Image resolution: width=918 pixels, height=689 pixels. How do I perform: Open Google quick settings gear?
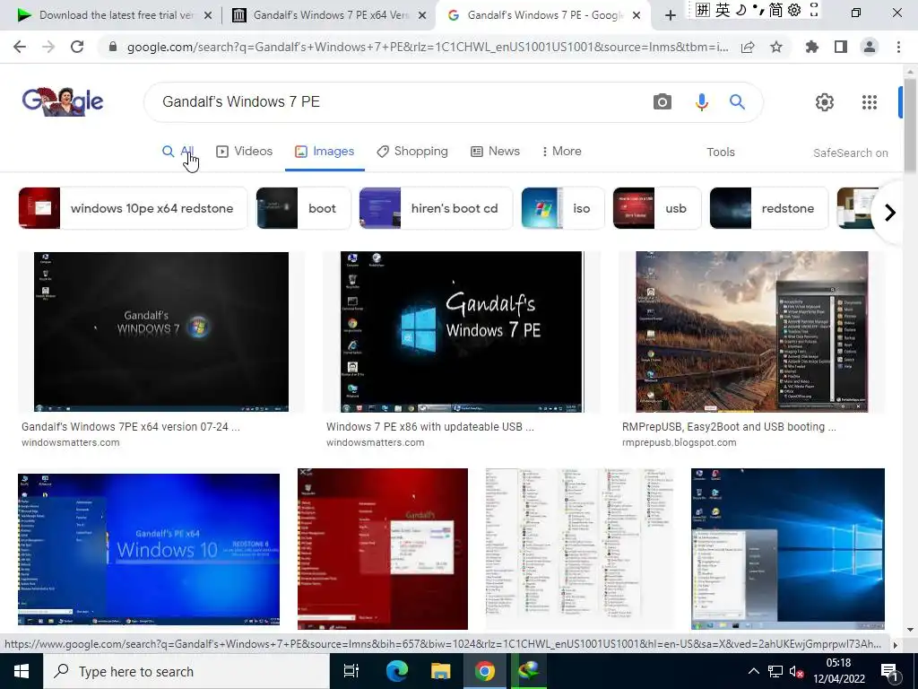pyautogui.click(x=825, y=102)
